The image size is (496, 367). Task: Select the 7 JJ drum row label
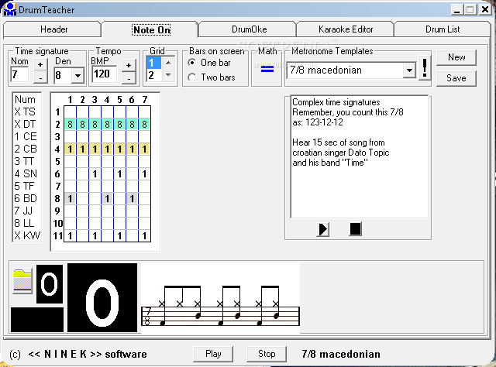(26, 211)
